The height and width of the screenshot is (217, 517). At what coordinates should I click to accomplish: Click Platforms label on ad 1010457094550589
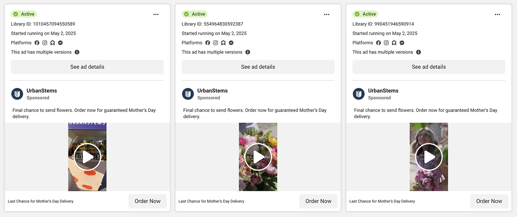click(x=21, y=43)
